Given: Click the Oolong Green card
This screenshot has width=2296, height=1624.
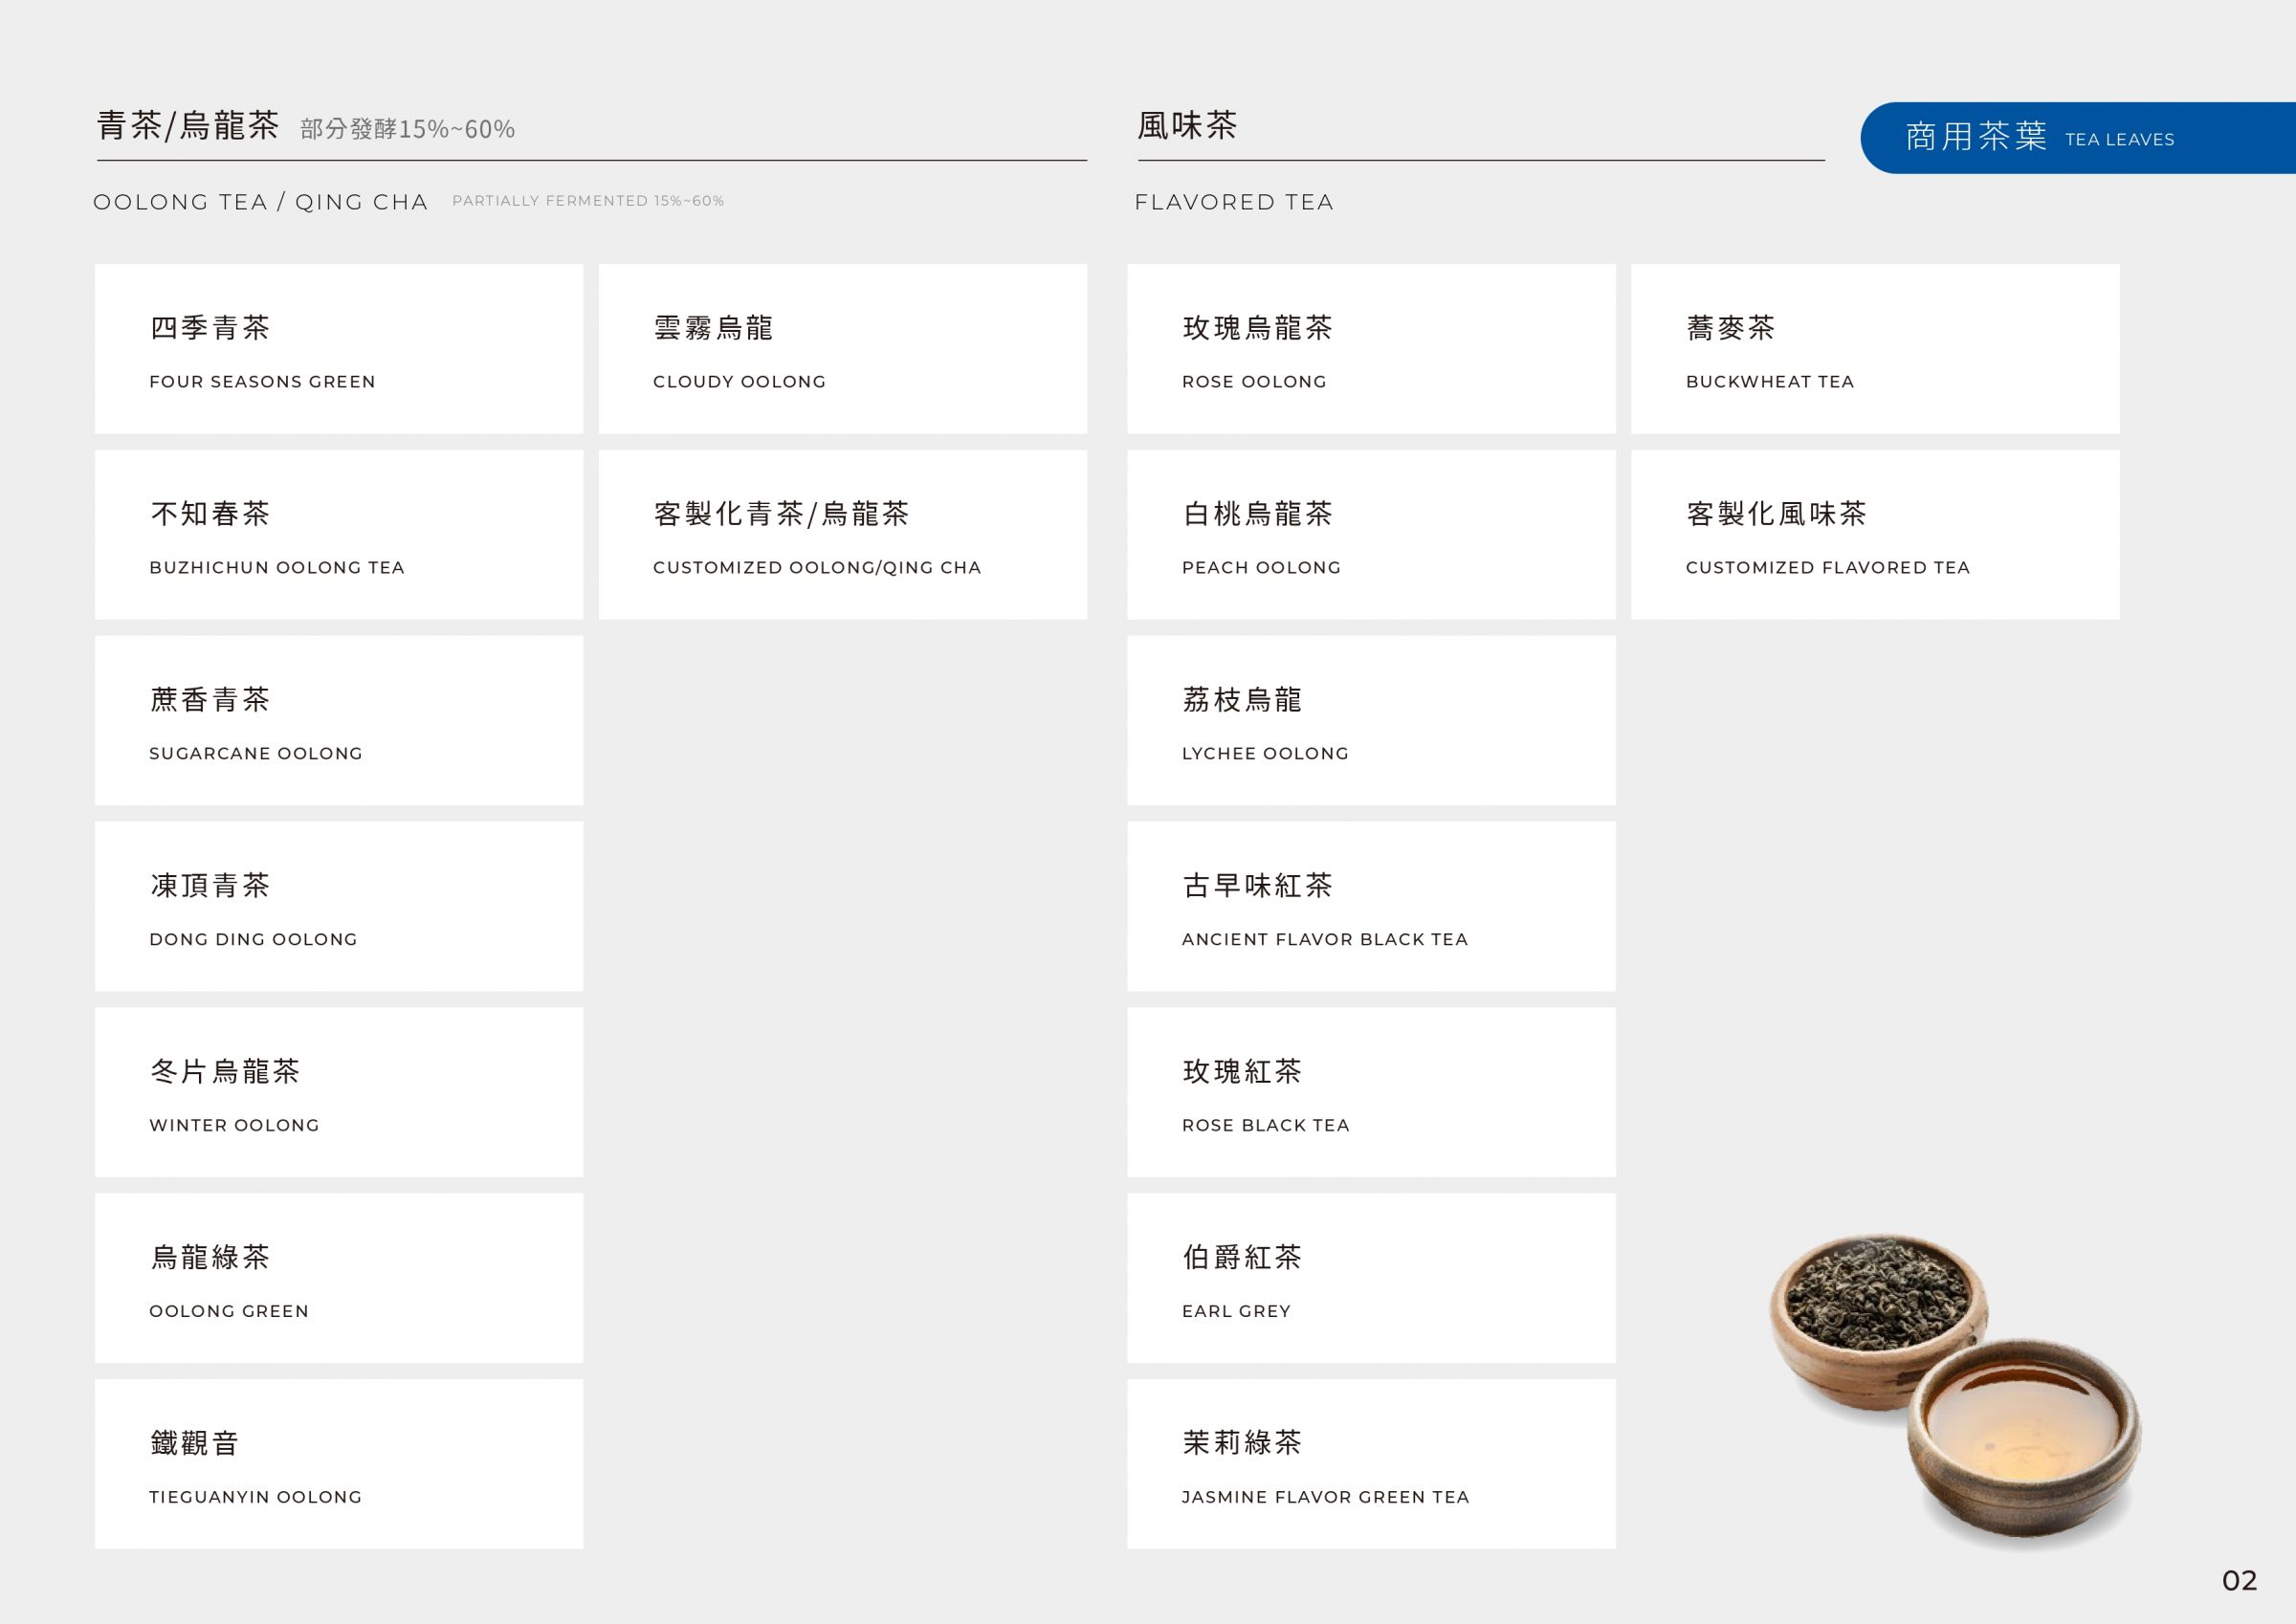Looking at the screenshot, I should click(338, 1278).
